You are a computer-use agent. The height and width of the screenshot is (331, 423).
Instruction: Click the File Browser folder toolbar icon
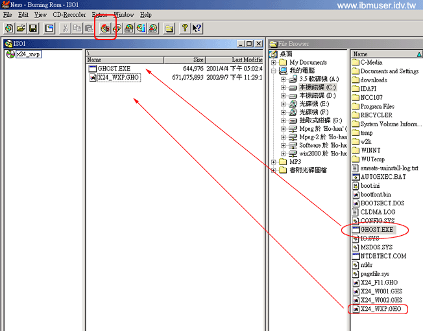coord(169,29)
